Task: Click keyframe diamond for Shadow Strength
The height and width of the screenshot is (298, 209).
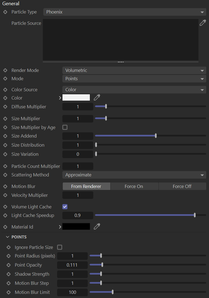Action: coord(9,274)
